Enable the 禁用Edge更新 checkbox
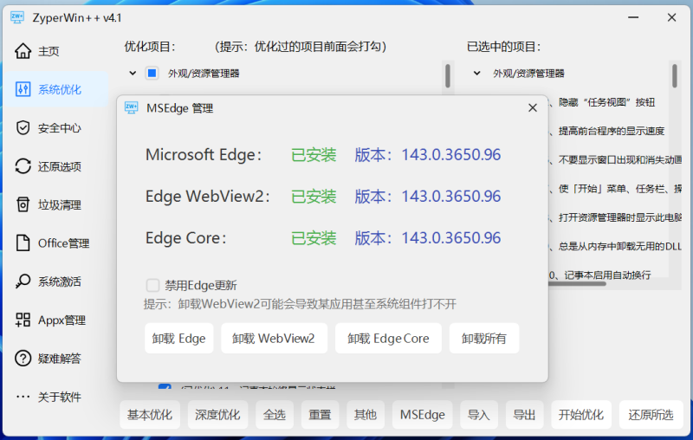 click(153, 285)
